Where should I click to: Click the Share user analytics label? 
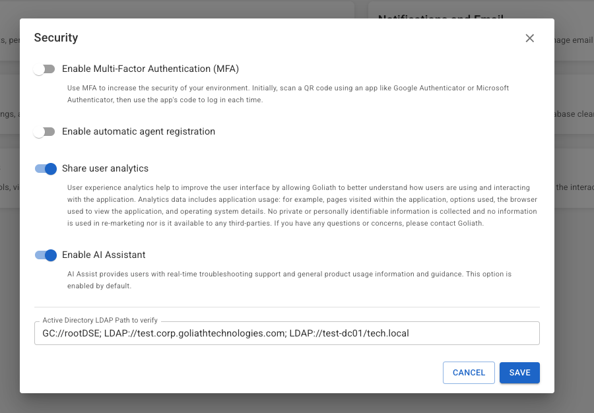106,168
